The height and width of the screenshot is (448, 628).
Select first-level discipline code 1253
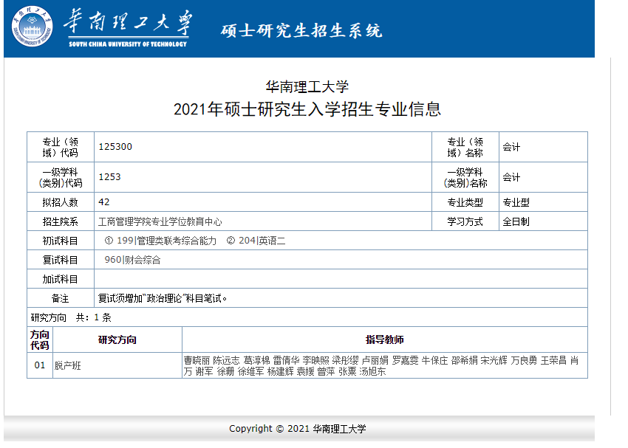tap(110, 177)
